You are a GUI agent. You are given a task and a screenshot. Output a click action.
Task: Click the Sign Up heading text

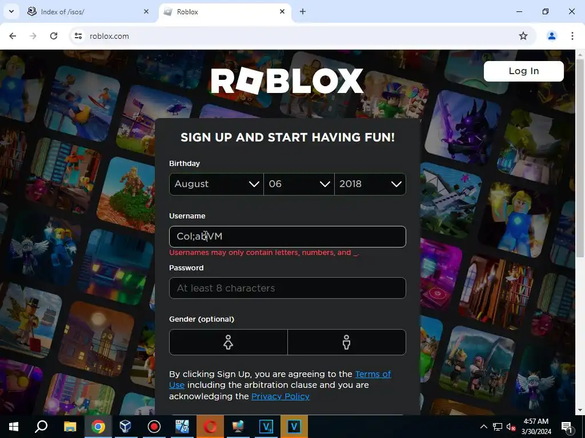[x=287, y=137]
